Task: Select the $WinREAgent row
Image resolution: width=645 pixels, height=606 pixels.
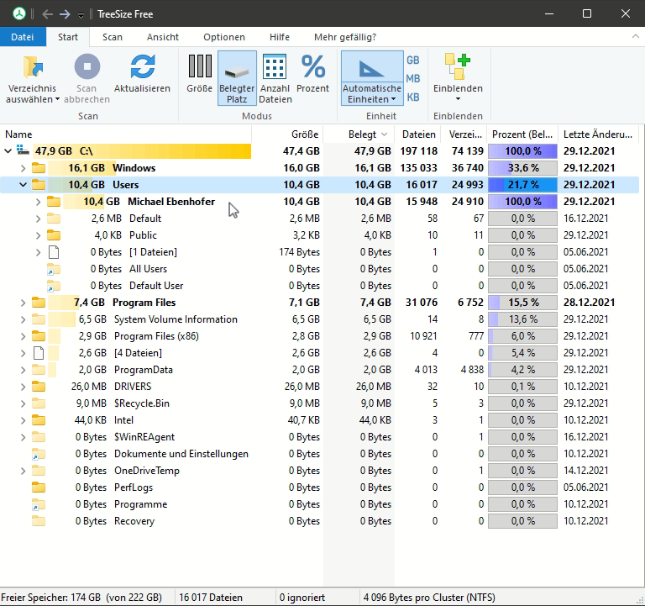Action: 319,437
